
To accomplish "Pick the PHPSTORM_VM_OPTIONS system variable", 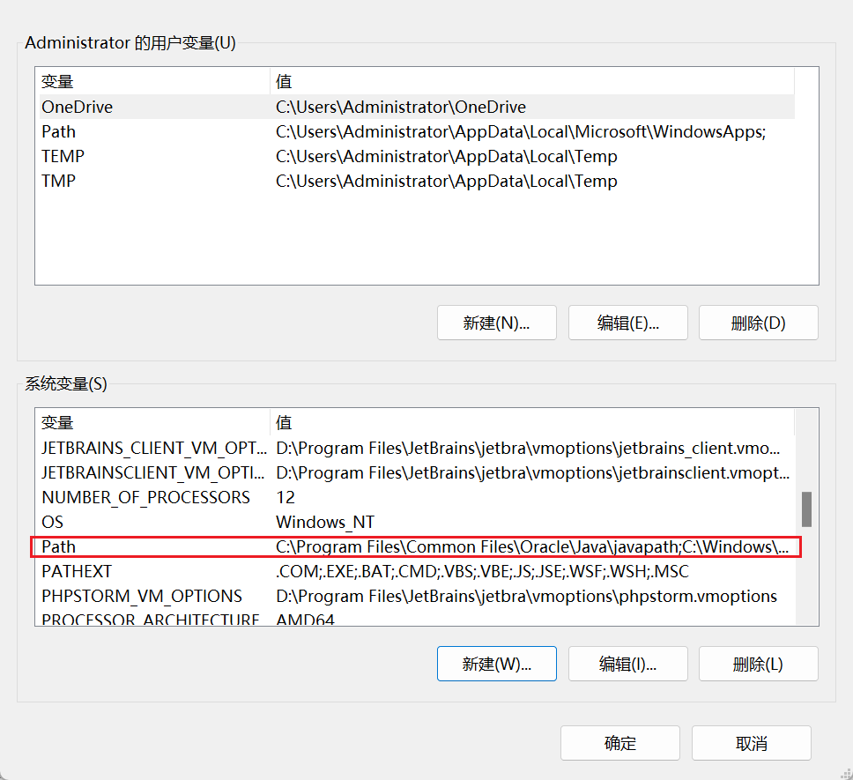I will (x=142, y=596).
